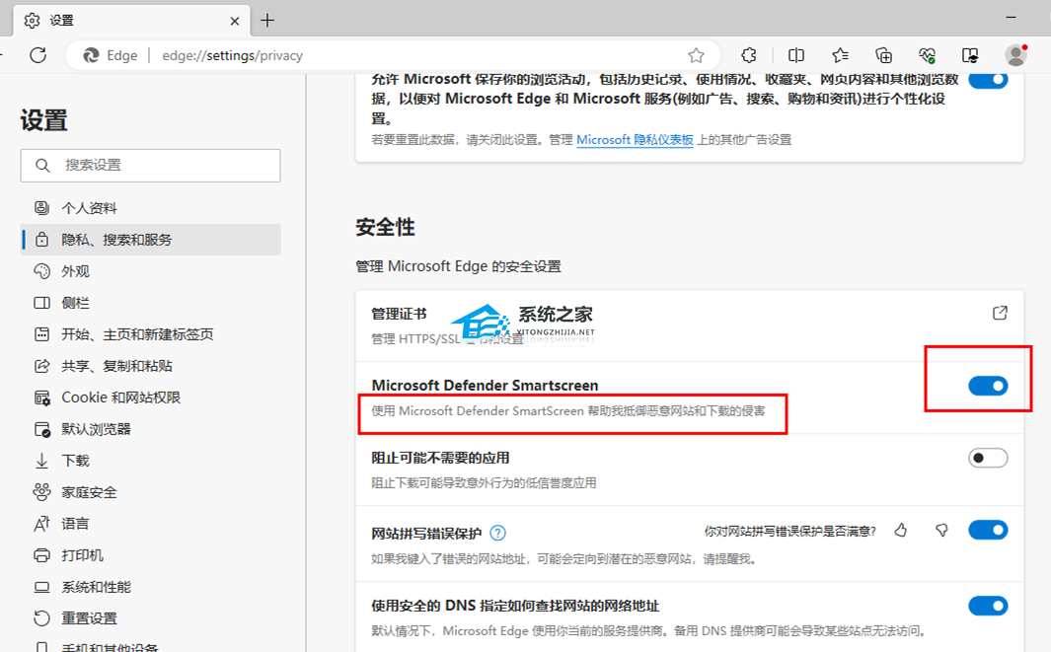Close the 设置 tab

[235, 21]
